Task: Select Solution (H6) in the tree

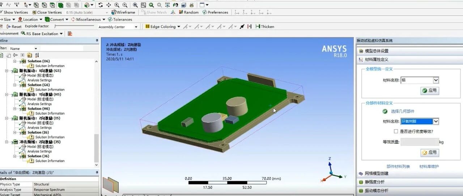Action: [39, 108]
